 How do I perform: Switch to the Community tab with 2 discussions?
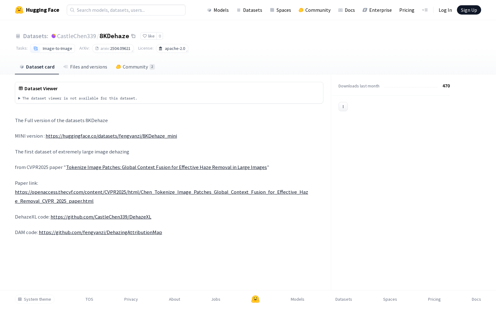pos(135,67)
